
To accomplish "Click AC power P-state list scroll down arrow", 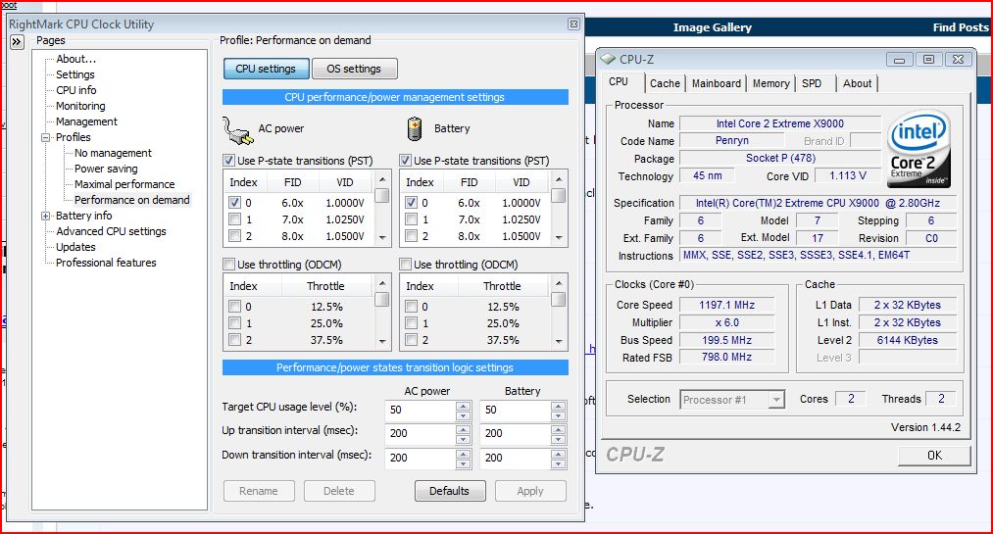I will click(x=382, y=238).
